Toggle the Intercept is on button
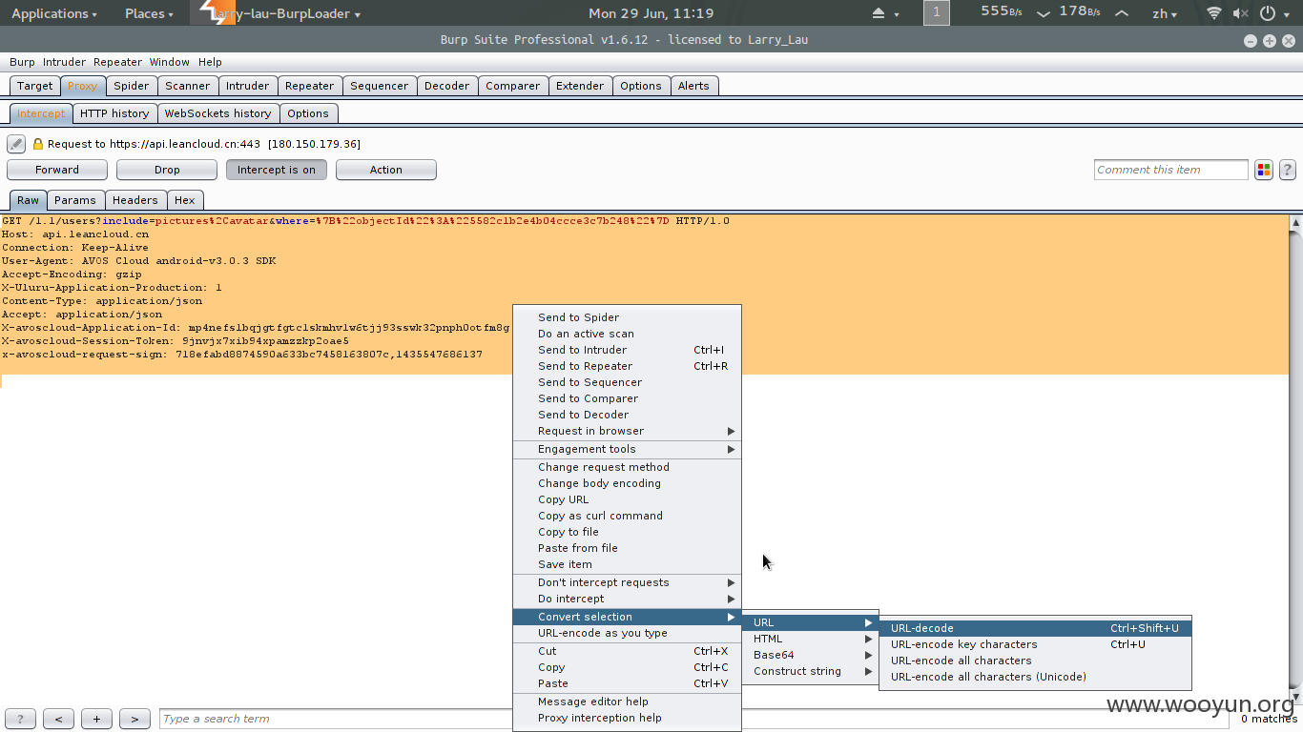Screen dimensions: 1303x732 pyautogui.click(x=277, y=170)
